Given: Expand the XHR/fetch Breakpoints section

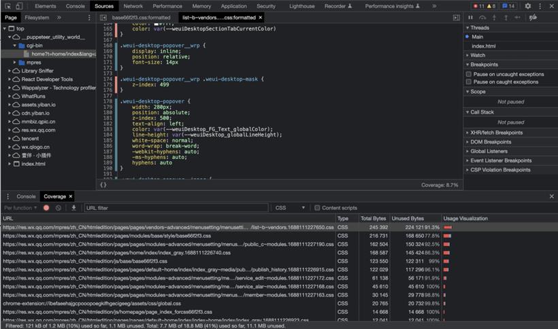Looking at the screenshot, I should [x=496, y=133].
